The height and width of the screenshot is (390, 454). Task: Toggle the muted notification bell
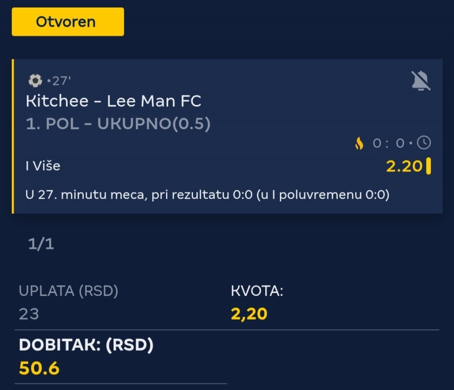(420, 82)
